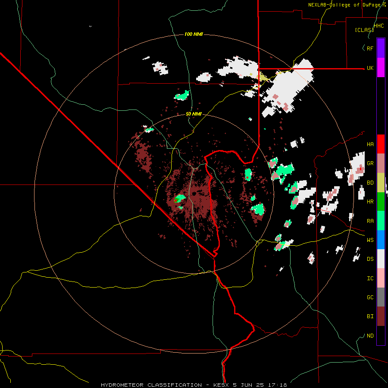Click the 'RA' legend label

point(370,221)
